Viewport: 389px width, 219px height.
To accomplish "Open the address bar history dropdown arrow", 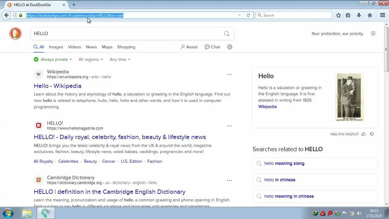I will [x=239, y=15].
